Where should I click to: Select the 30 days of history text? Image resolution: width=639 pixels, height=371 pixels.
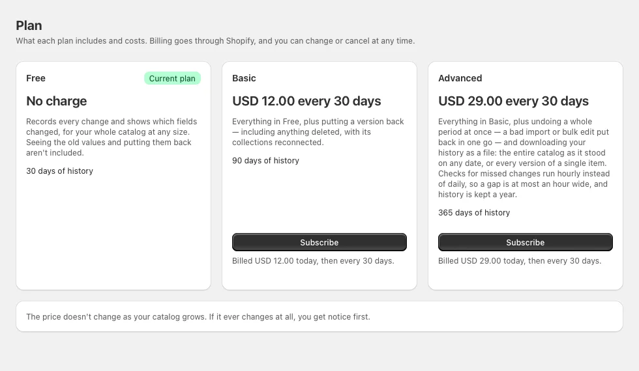59,171
